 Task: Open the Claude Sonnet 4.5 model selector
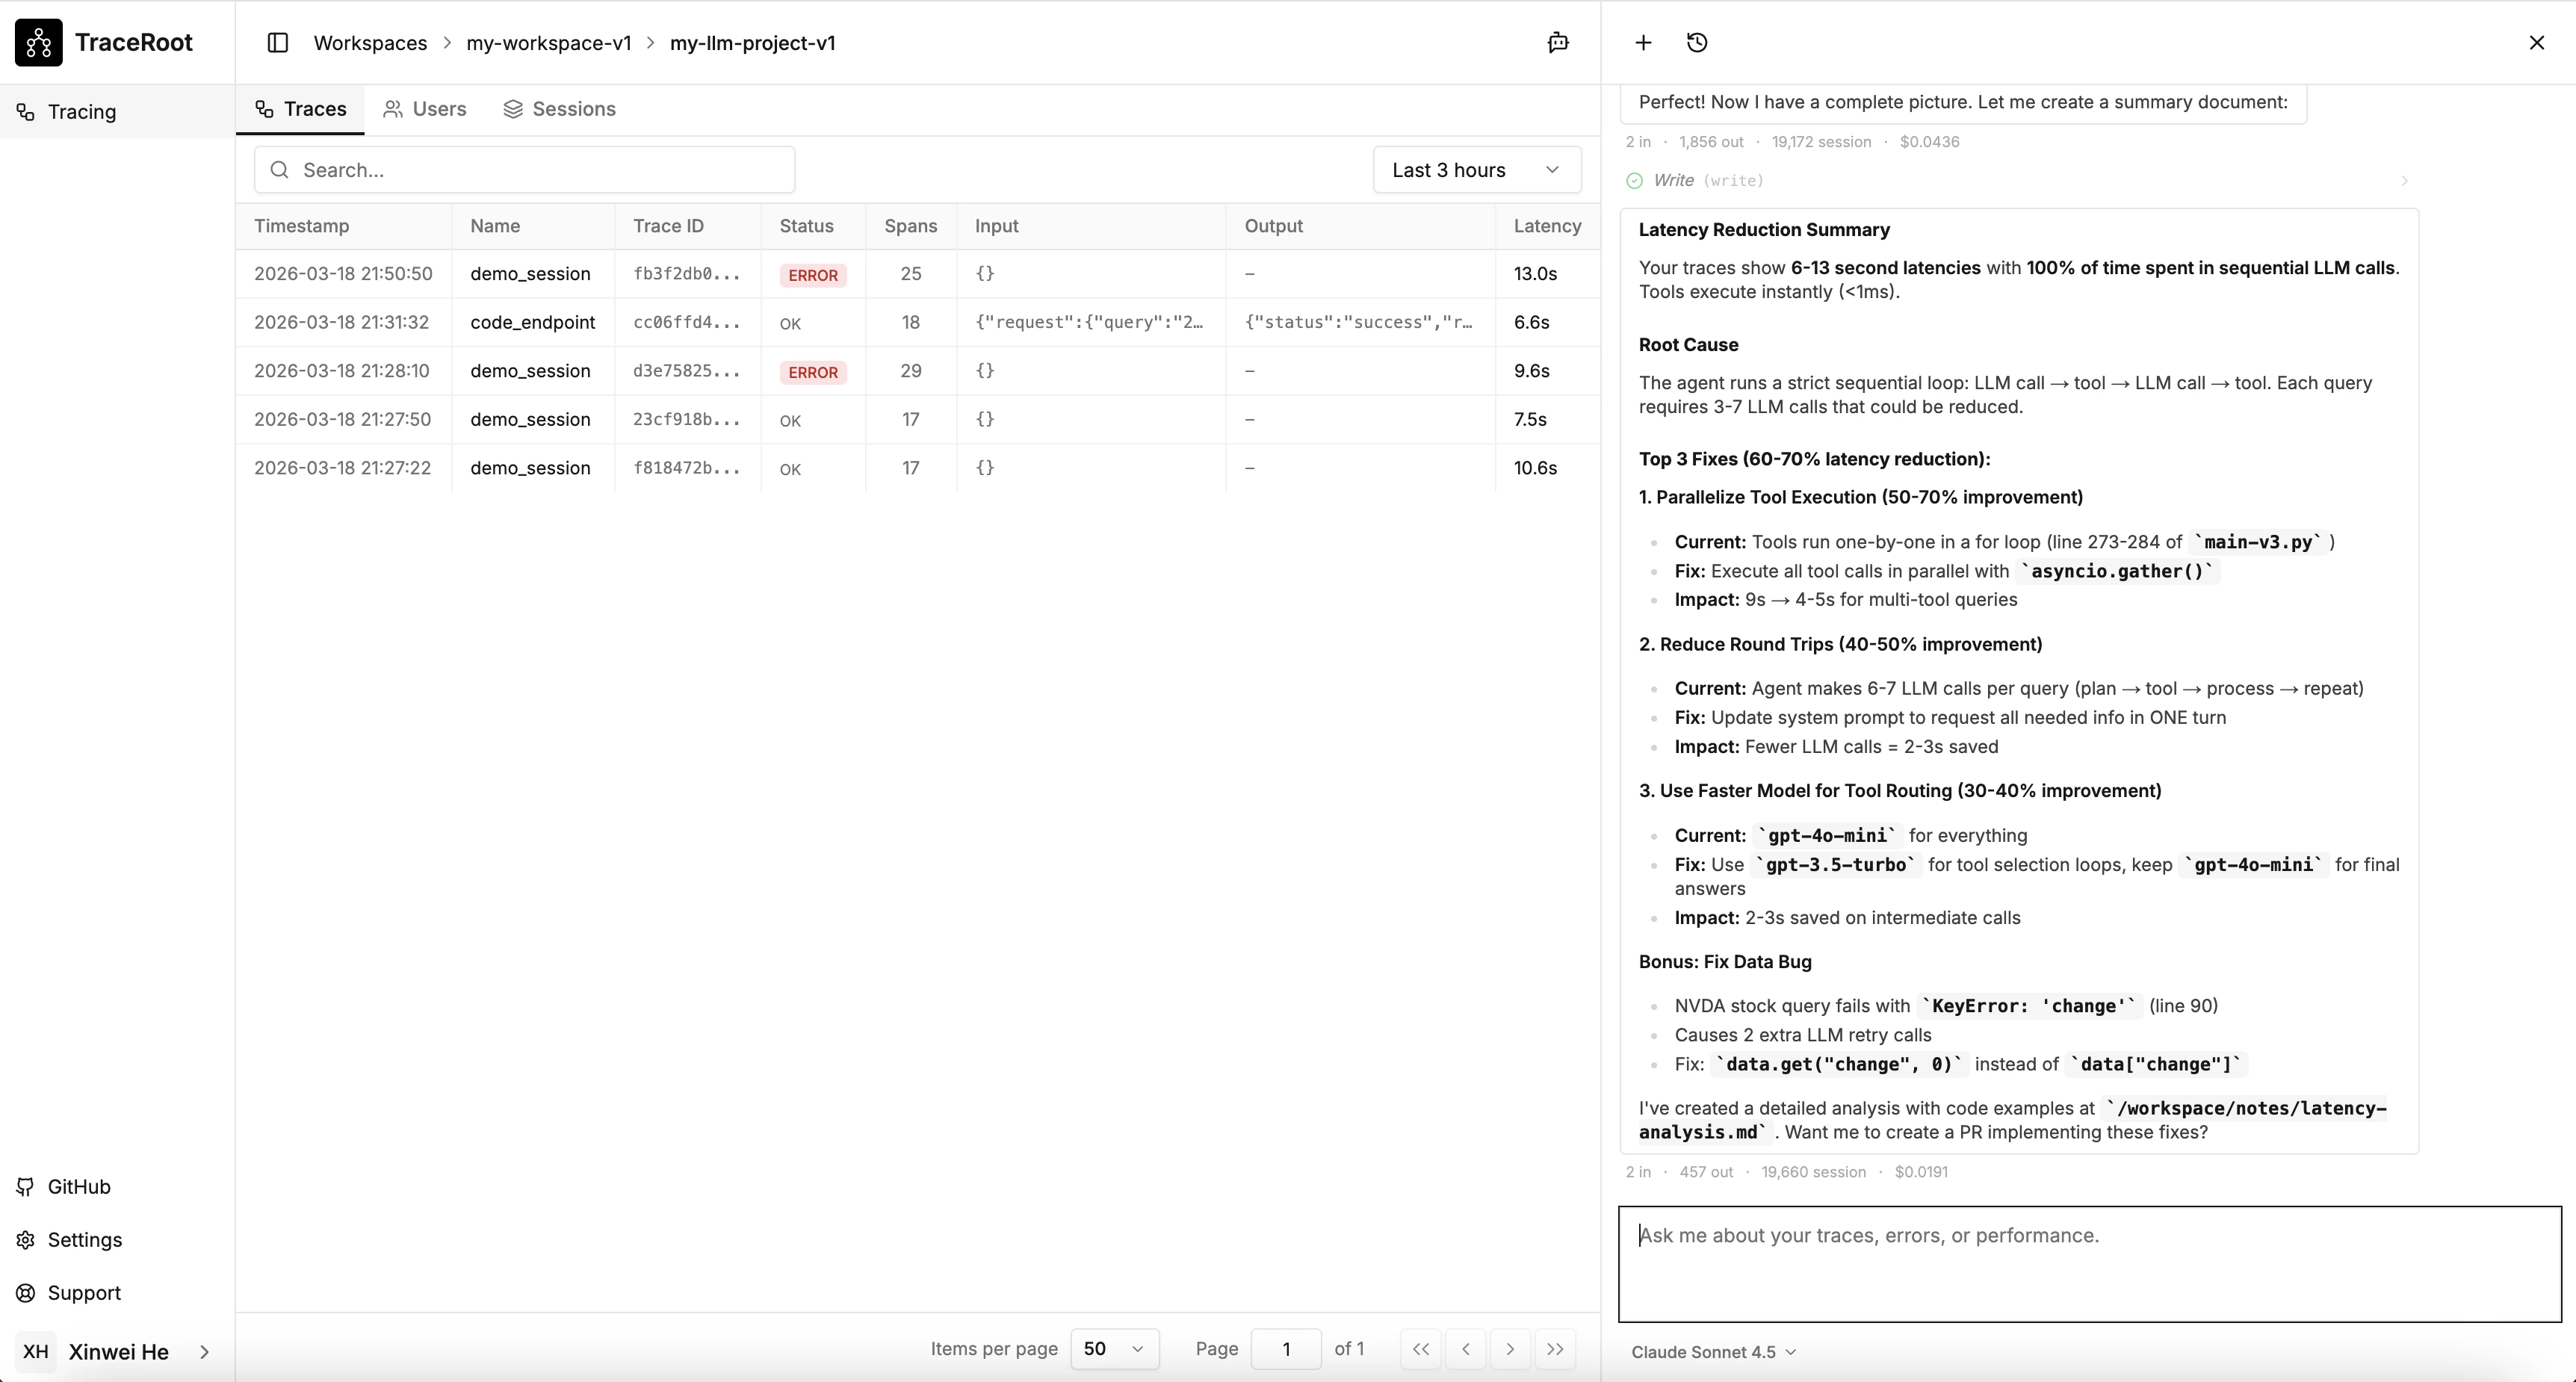1714,1351
